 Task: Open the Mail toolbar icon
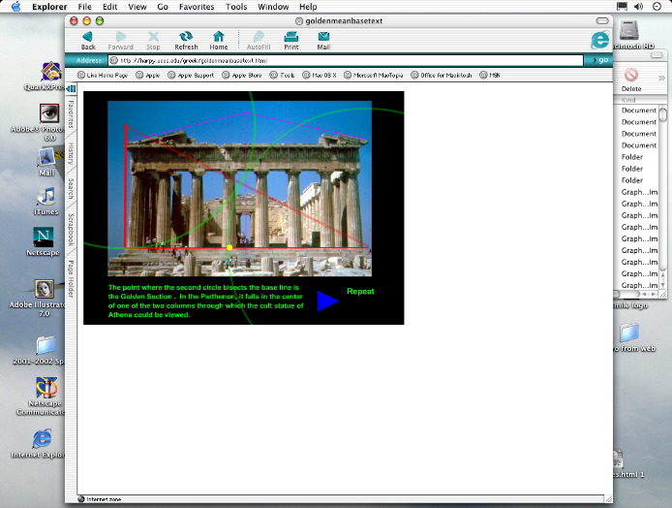(x=323, y=41)
